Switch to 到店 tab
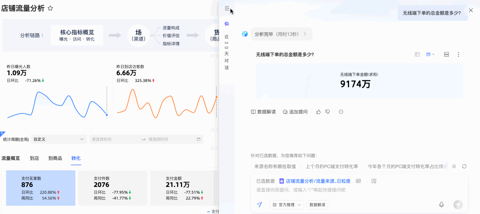The image size is (480, 214). coord(34,158)
